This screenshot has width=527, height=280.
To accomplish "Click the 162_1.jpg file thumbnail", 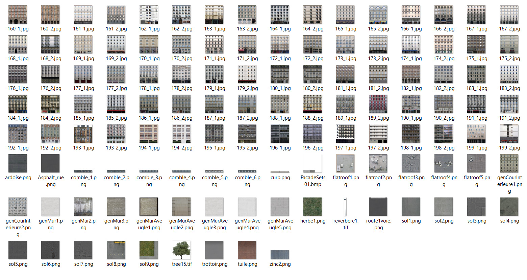I will [x=149, y=15].
